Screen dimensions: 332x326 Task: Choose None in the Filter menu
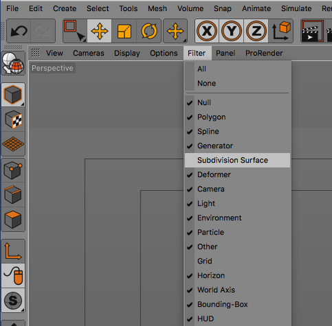[x=237, y=83]
